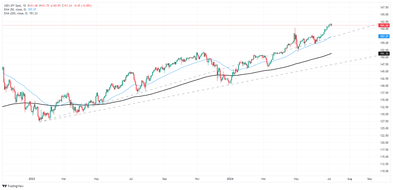Click the open price O161.68 in header

(33, 6)
